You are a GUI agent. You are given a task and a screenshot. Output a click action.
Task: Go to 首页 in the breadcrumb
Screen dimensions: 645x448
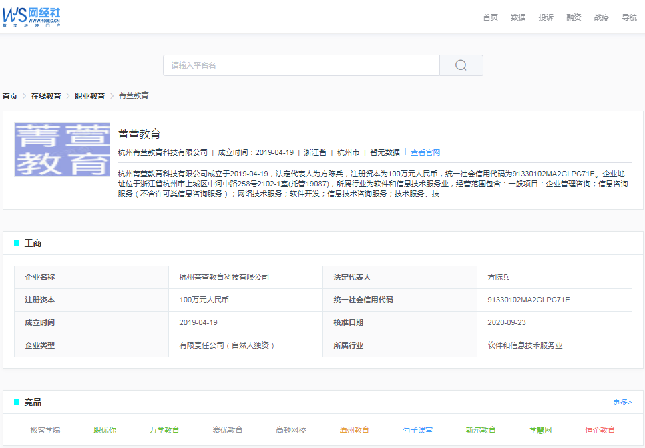10,96
